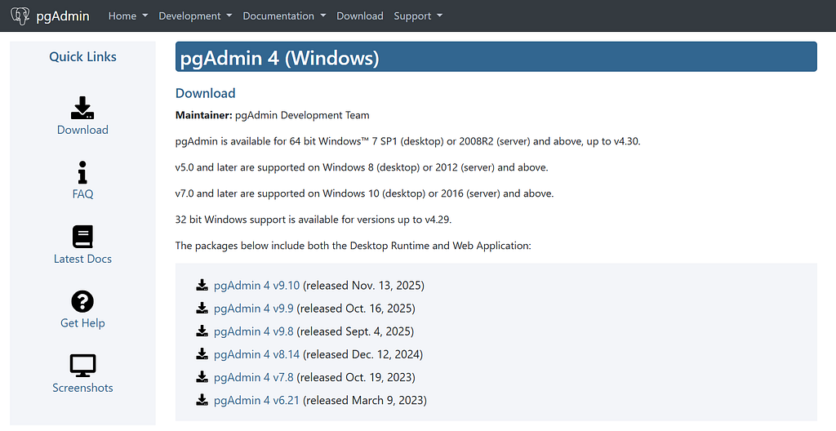The image size is (836, 431).
Task: Click download icon beside pgAdmin 4 v6.21
Action: pos(202,399)
